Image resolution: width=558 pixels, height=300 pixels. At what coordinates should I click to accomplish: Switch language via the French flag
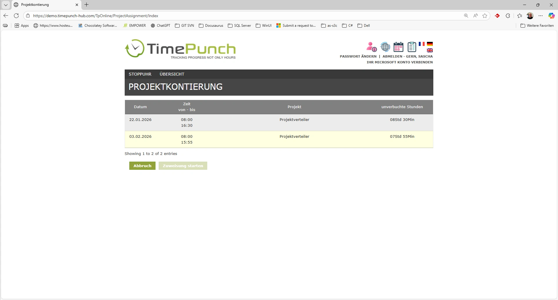coord(421,44)
